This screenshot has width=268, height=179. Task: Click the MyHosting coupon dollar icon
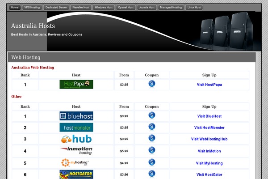[151, 162]
